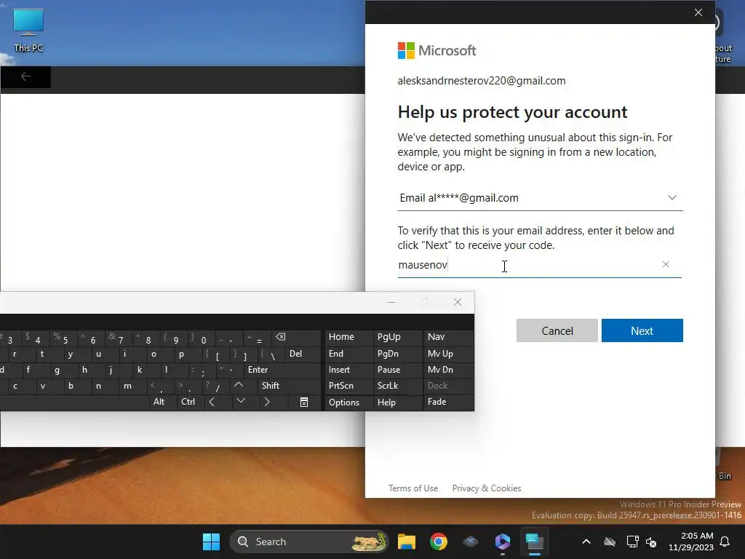Click the back arrow in the background window
Viewport: 745px width, 559px height.
tap(25, 76)
